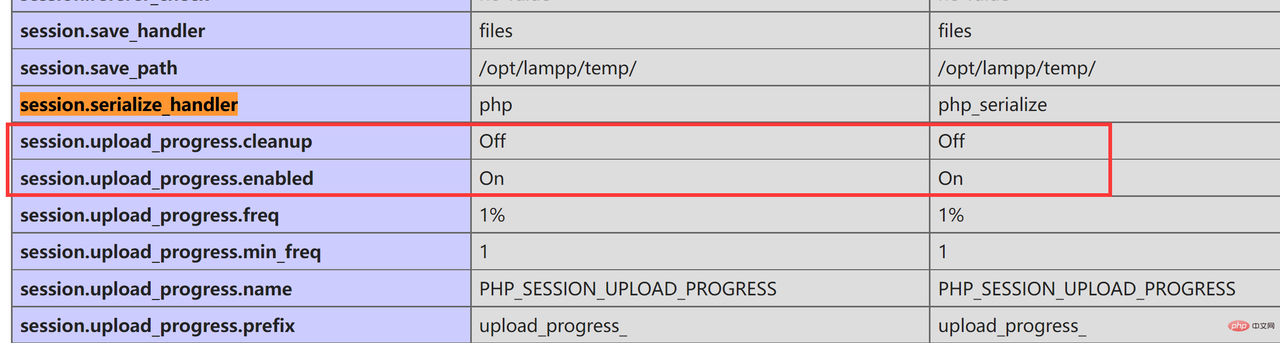Click master value php_serialize

coord(992,105)
